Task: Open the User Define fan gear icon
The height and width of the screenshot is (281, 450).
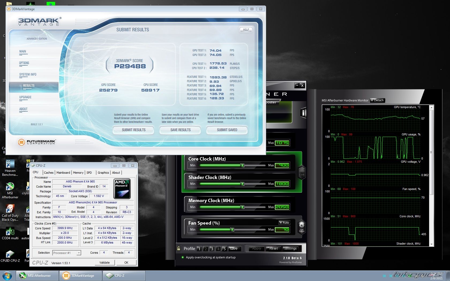Action: pyautogui.click(x=302, y=226)
